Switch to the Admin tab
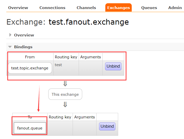 click(x=175, y=8)
